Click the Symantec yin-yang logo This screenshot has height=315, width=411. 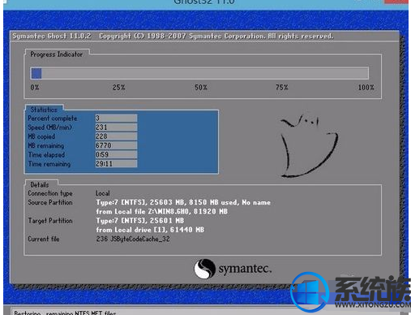[x=204, y=269]
